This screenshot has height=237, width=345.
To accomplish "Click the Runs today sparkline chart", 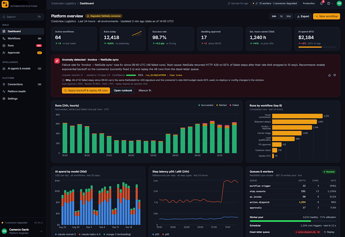I will tap(137, 33).
